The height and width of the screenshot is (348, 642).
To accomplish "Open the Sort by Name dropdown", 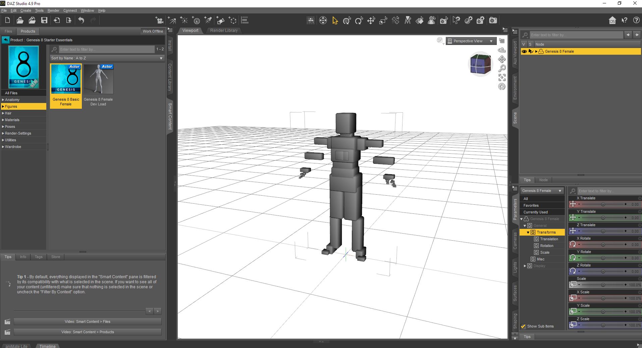I will click(x=107, y=58).
